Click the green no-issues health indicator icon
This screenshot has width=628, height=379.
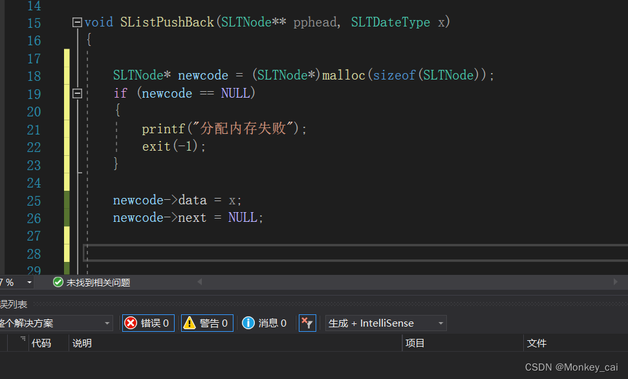pos(58,282)
